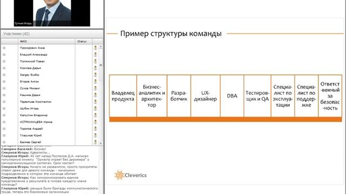346x194 pixels.
Task: Select participant name Капустин Владимир
Action: [34, 115]
